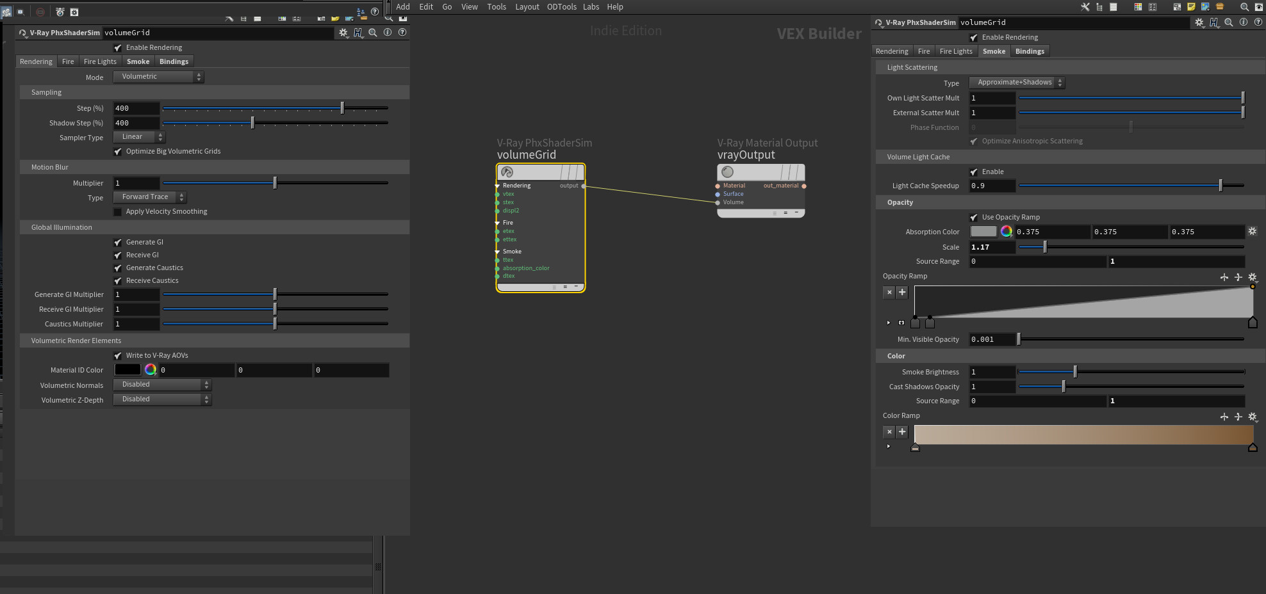Click the Absorption Color swatch
Viewport: 1266px width, 594px height.
983,232
